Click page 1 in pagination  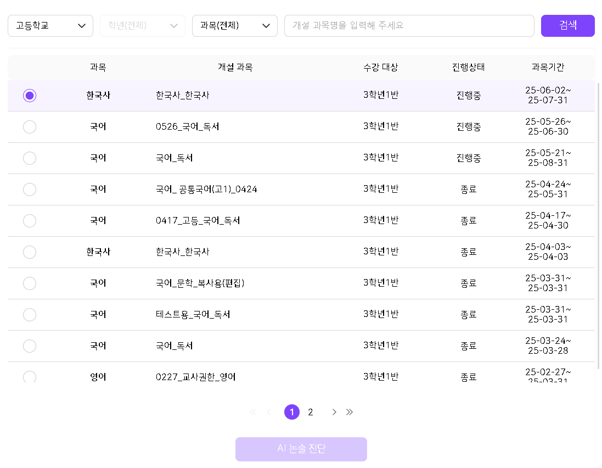click(292, 412)
